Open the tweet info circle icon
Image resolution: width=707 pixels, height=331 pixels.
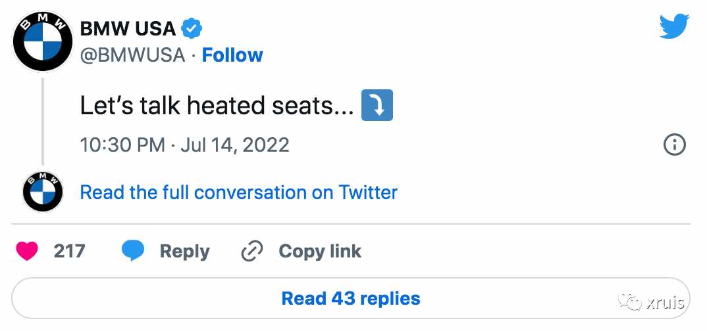pos(675,144)
